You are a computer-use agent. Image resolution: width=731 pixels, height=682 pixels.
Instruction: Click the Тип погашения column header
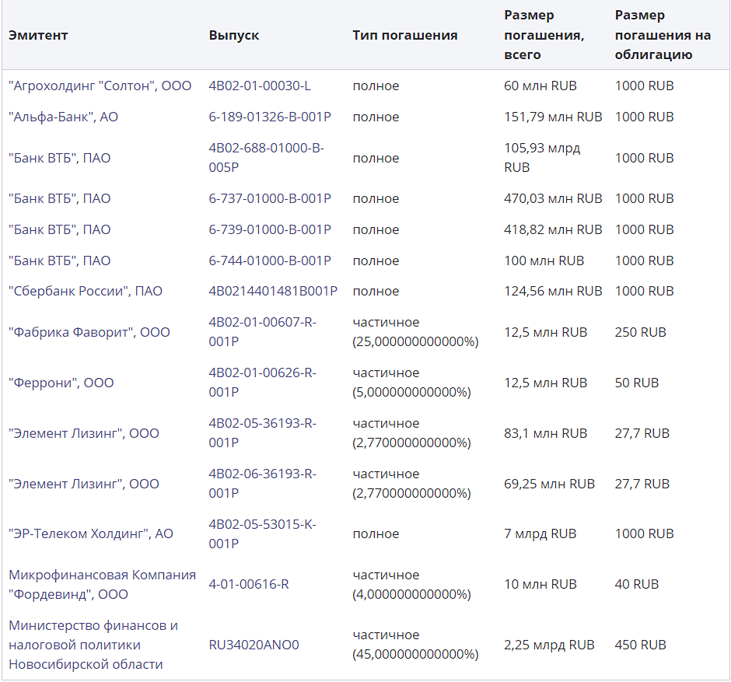(404, 35)
